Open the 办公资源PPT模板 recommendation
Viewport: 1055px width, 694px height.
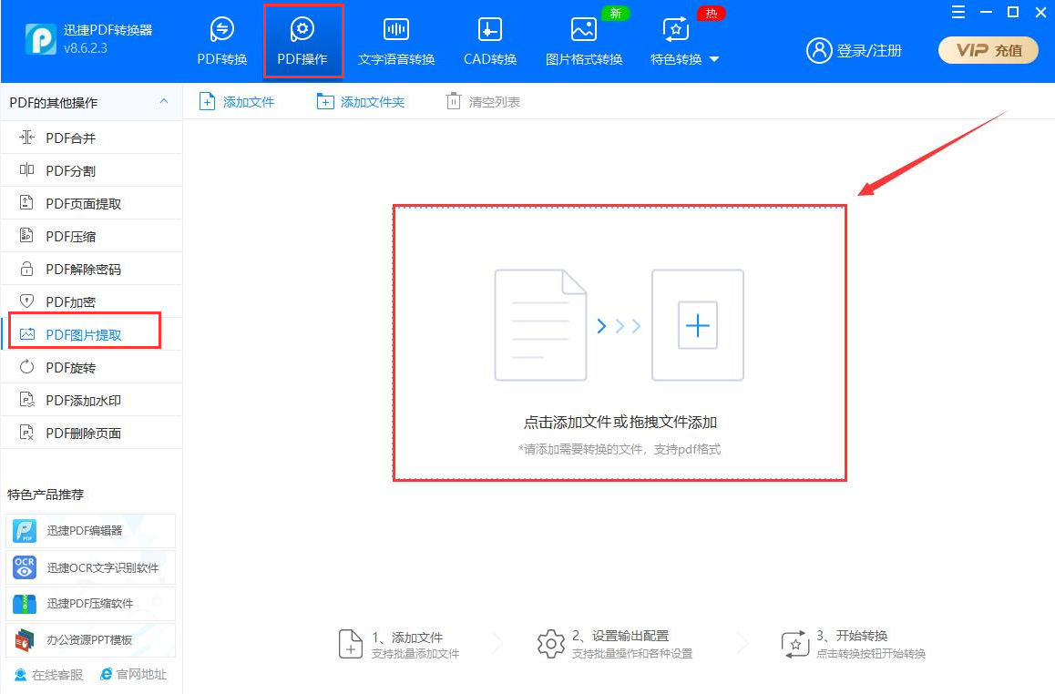pos(90,640)
